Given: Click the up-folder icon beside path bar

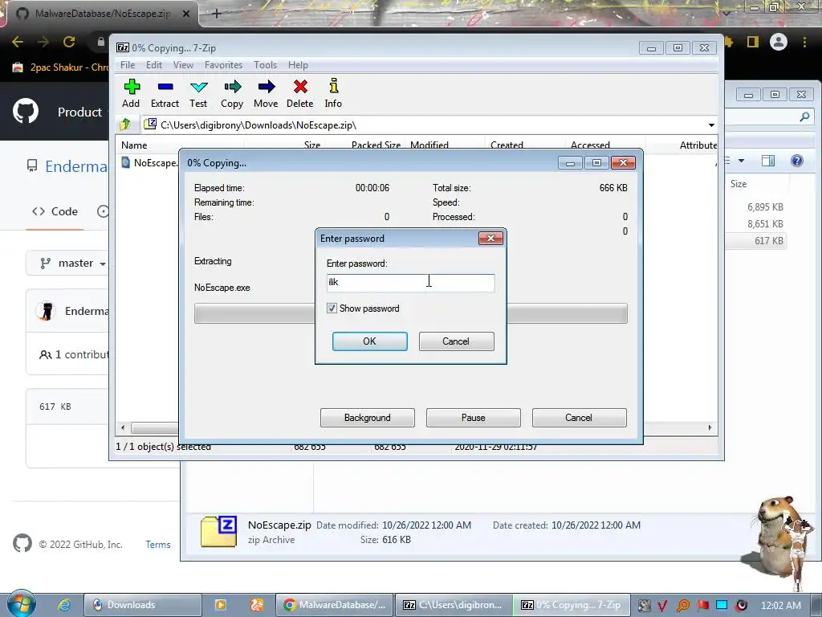Looking at the screenshot, I should pos(125,125).
